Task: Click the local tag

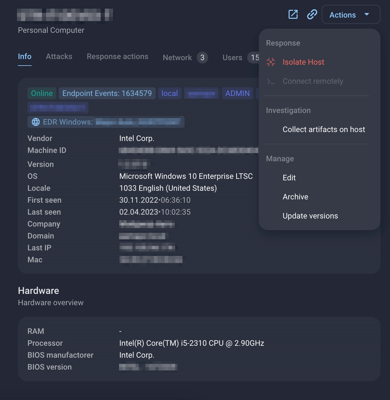Action: (x=170, y=93)
